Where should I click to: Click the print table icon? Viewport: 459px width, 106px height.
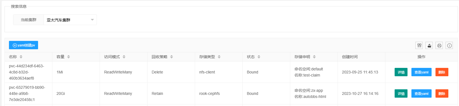439,45
